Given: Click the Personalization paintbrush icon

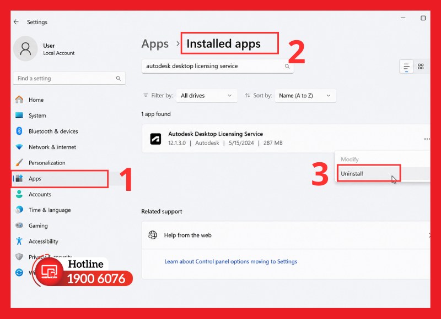Looking at the screenshot, I should [19, 162].
